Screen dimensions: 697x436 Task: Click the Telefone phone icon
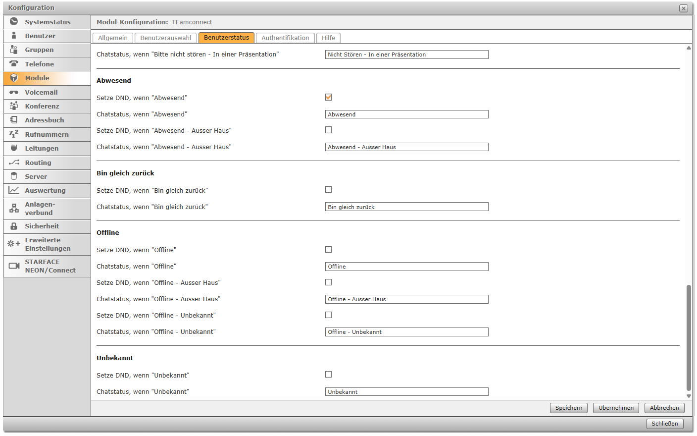pos(14,63)
